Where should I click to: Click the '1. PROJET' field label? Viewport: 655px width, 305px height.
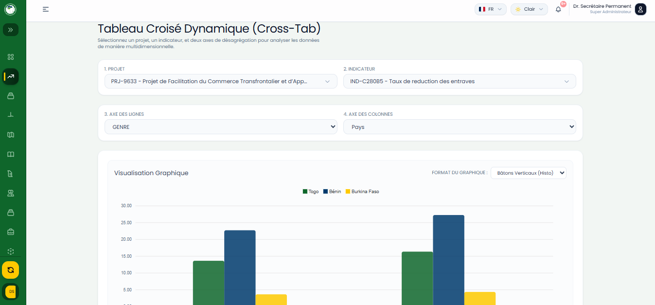point(114,69)
